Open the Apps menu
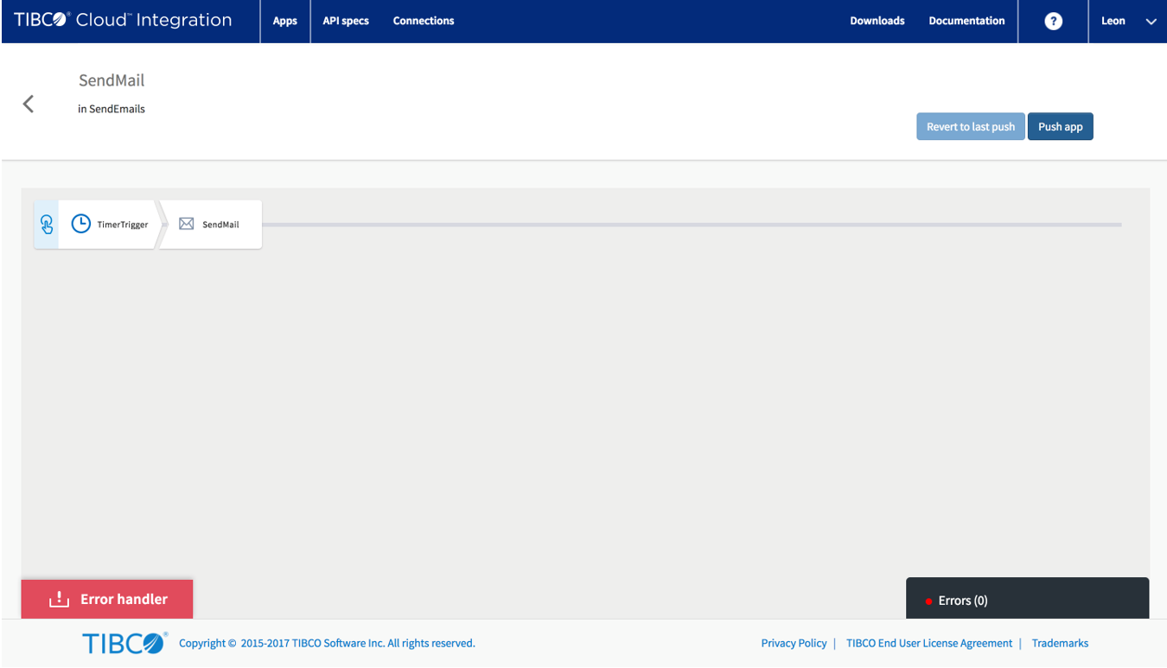 pyautogui.click(x=285, y=21)
